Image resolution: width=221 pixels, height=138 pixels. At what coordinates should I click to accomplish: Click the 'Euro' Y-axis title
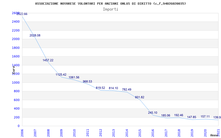coord(14,70)
